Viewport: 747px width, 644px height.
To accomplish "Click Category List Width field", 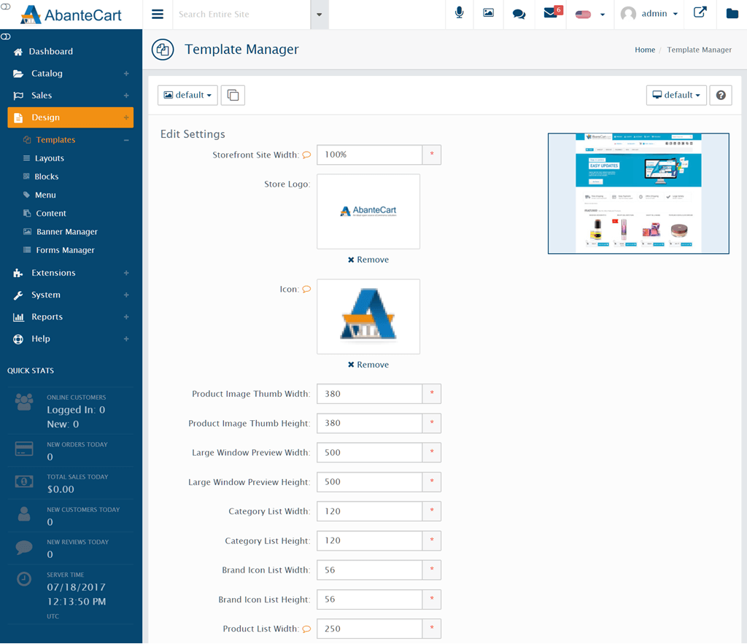I will 370,511.
